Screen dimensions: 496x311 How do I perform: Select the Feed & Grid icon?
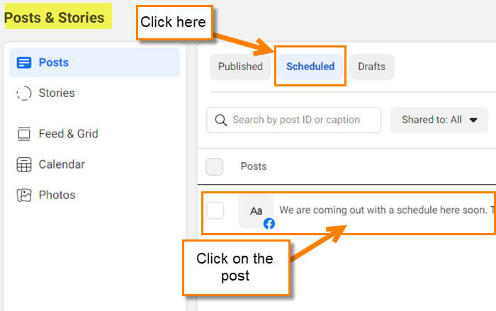click(24, 134)
